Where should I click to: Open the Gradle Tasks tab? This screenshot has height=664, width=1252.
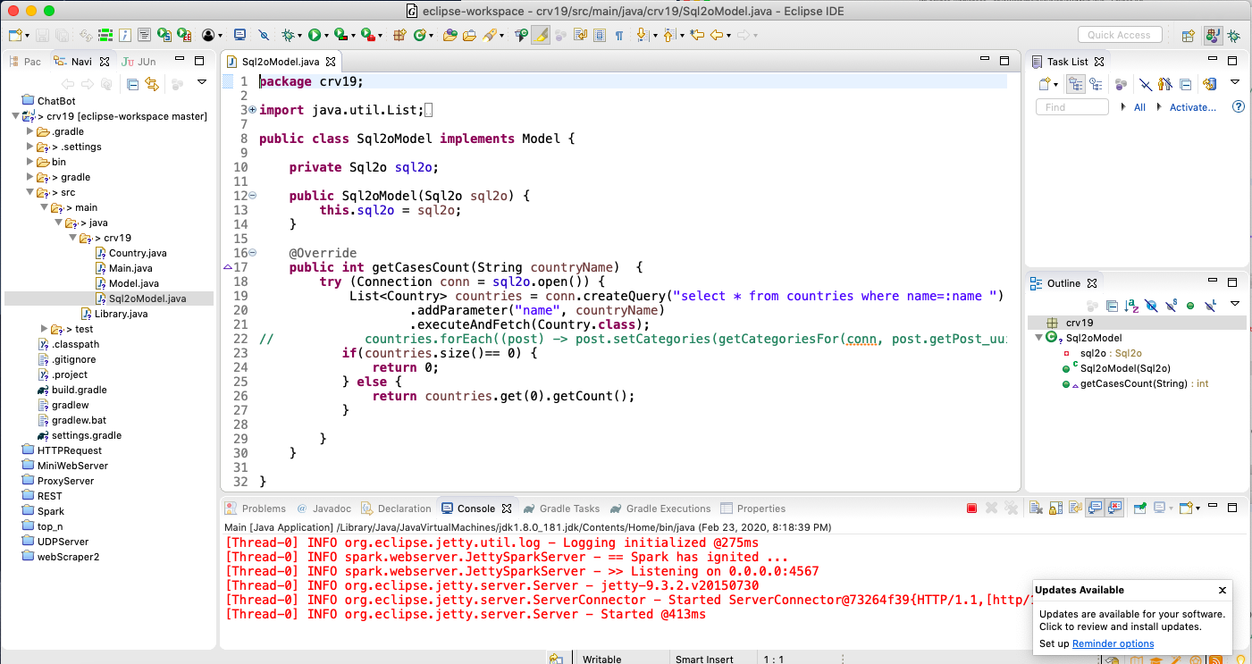click(x=561, y=509)
